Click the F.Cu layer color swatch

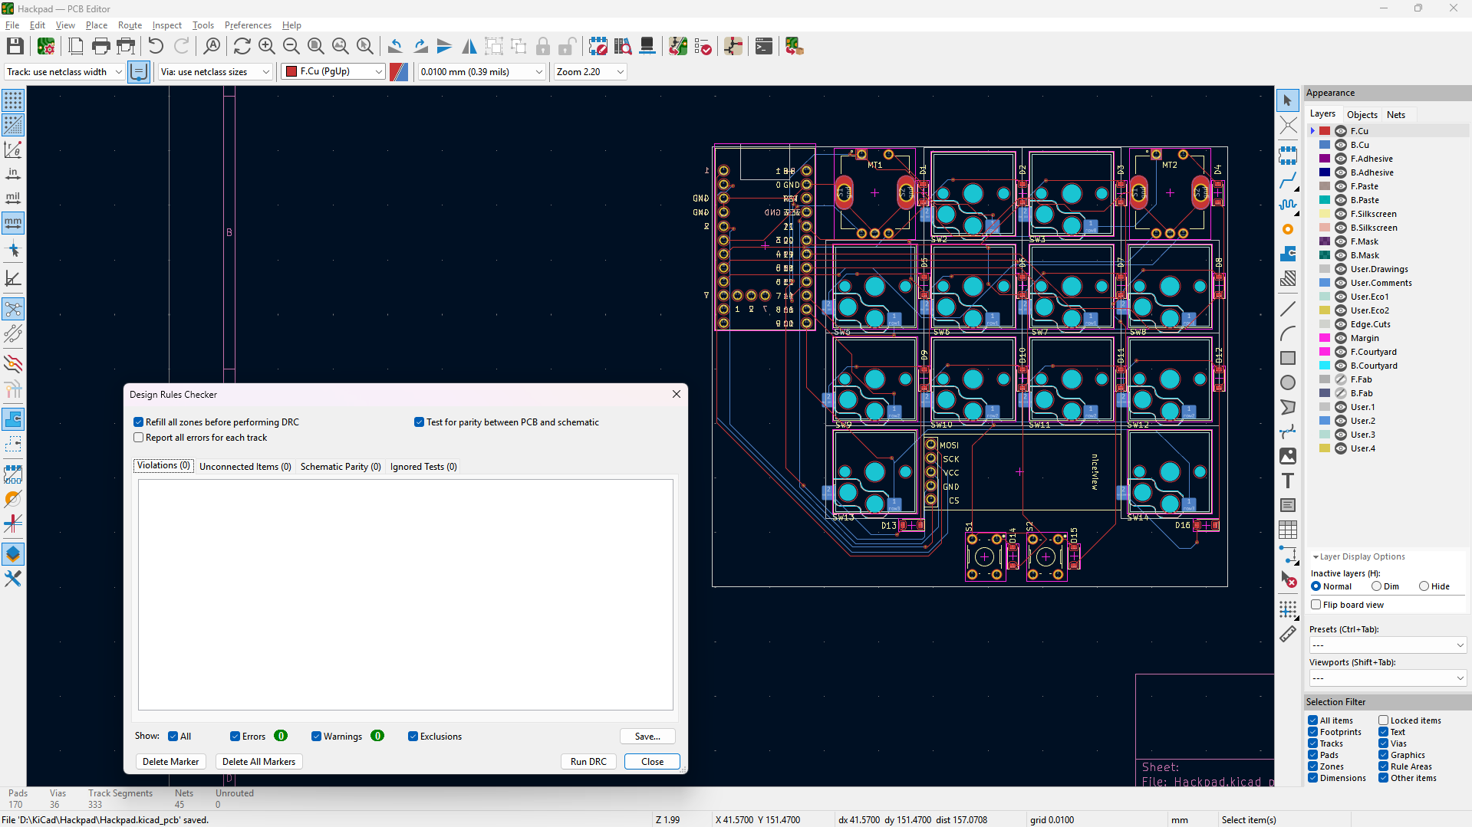(1323, 130)
